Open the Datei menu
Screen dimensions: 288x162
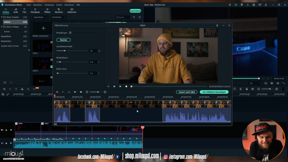point(29,5)
